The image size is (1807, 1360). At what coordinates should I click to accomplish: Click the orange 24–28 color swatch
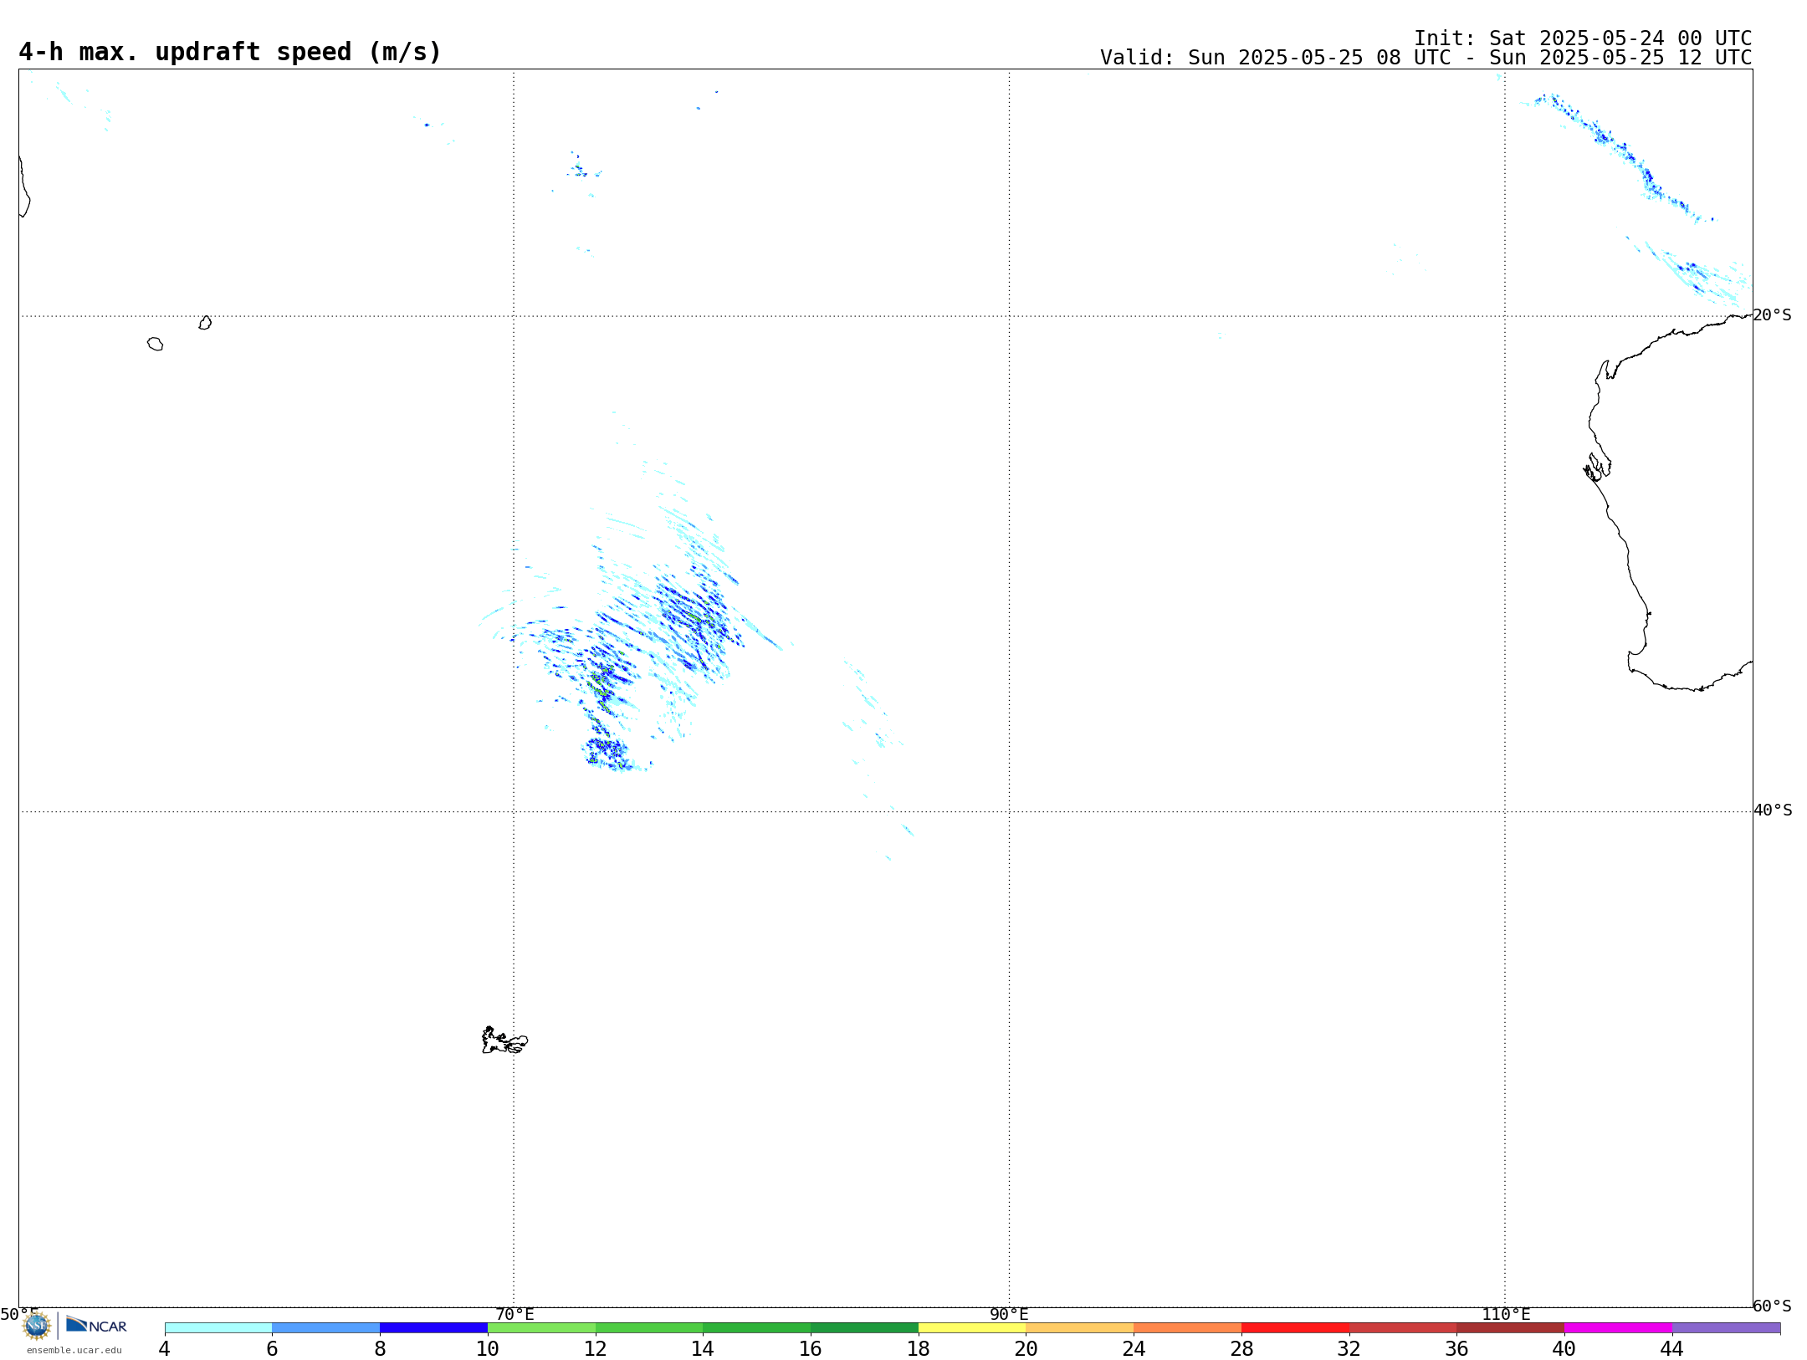click(x=1187, y=1327)
